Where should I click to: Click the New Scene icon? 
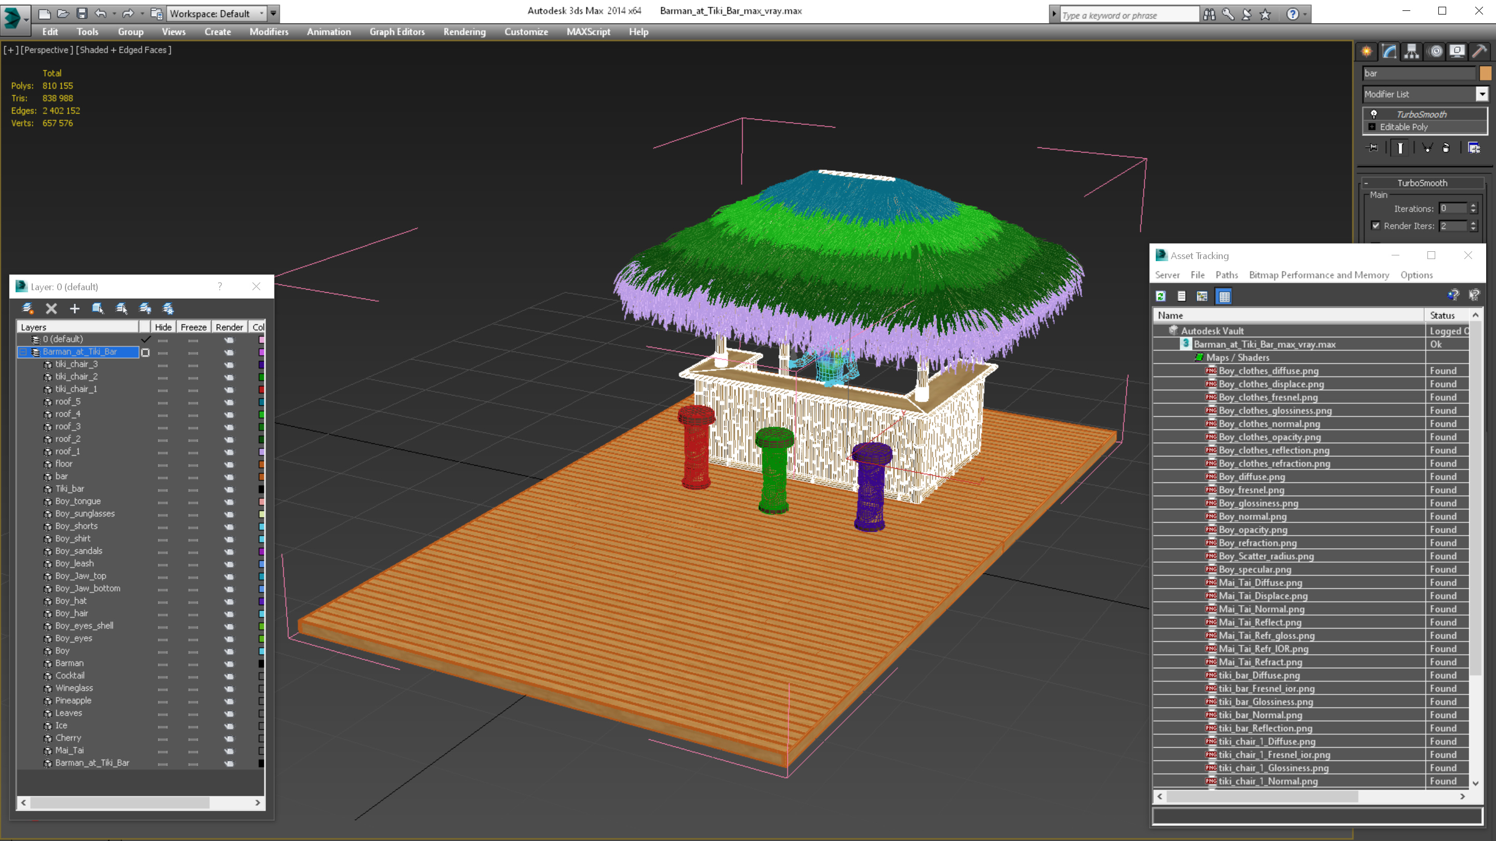[45, 13]
